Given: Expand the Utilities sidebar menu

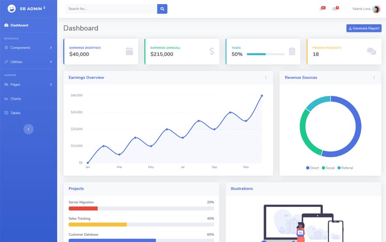Looking at the screenshot, I should click(x=28, y=62).
